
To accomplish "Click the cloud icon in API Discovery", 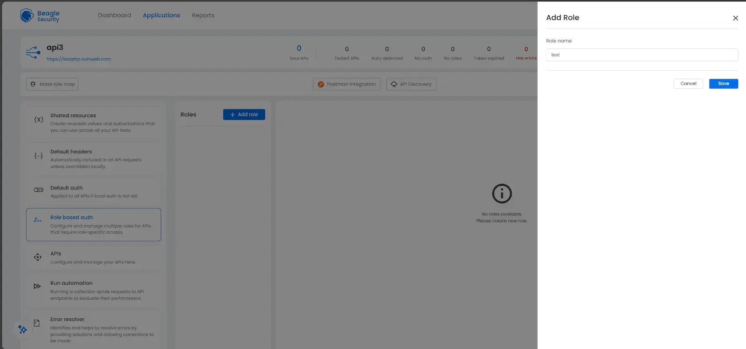I will [x=394, y=84].
